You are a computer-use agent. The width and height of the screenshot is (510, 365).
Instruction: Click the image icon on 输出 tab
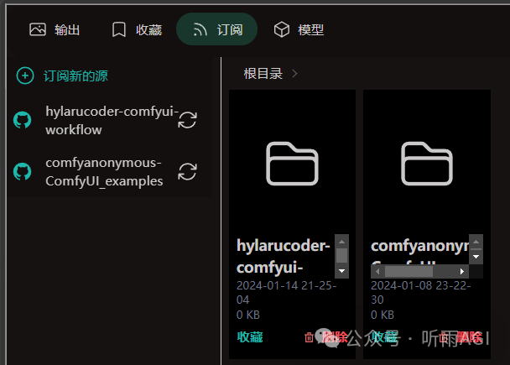click(38, 29)
